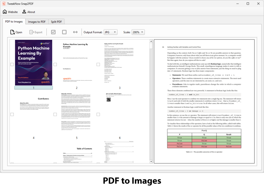Screen dimensions: 264x187
Task: Minimize the Snap2PDF window
Action: (237, 4)
